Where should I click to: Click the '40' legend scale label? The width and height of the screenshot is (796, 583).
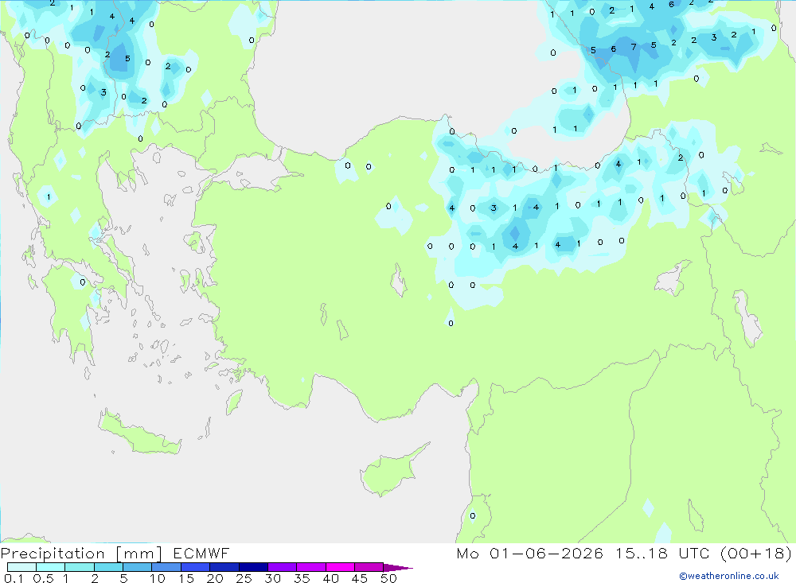[x=330, y=578]
